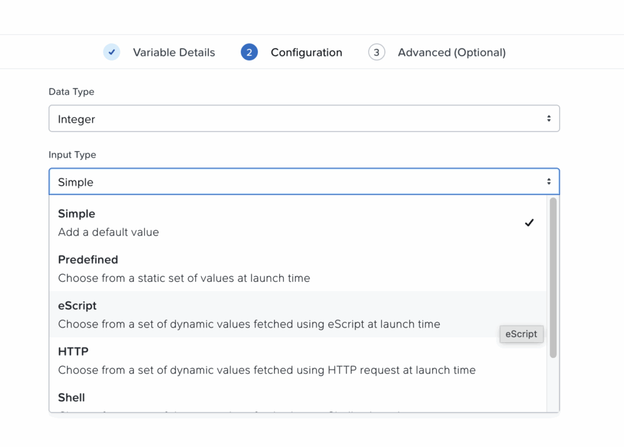
Task: Pick the HTTP input type option
Action: [73, 352]
